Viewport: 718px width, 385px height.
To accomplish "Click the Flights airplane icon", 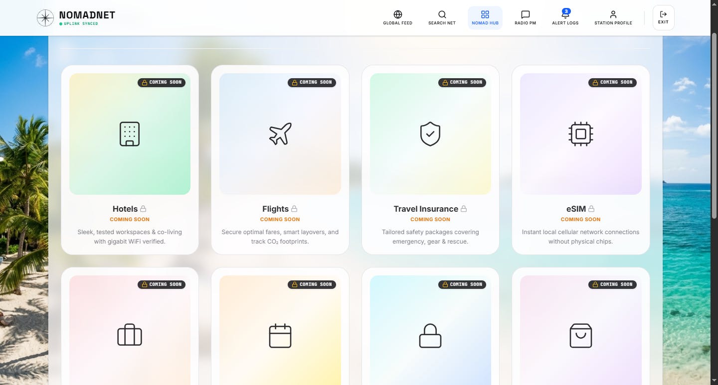I will 280,134.
